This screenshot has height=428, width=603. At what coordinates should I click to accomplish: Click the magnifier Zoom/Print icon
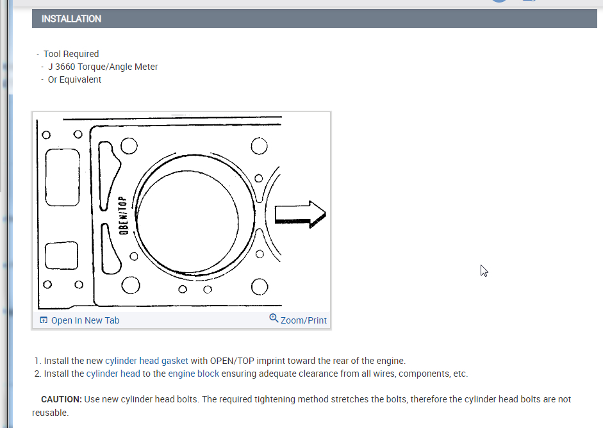274,318
